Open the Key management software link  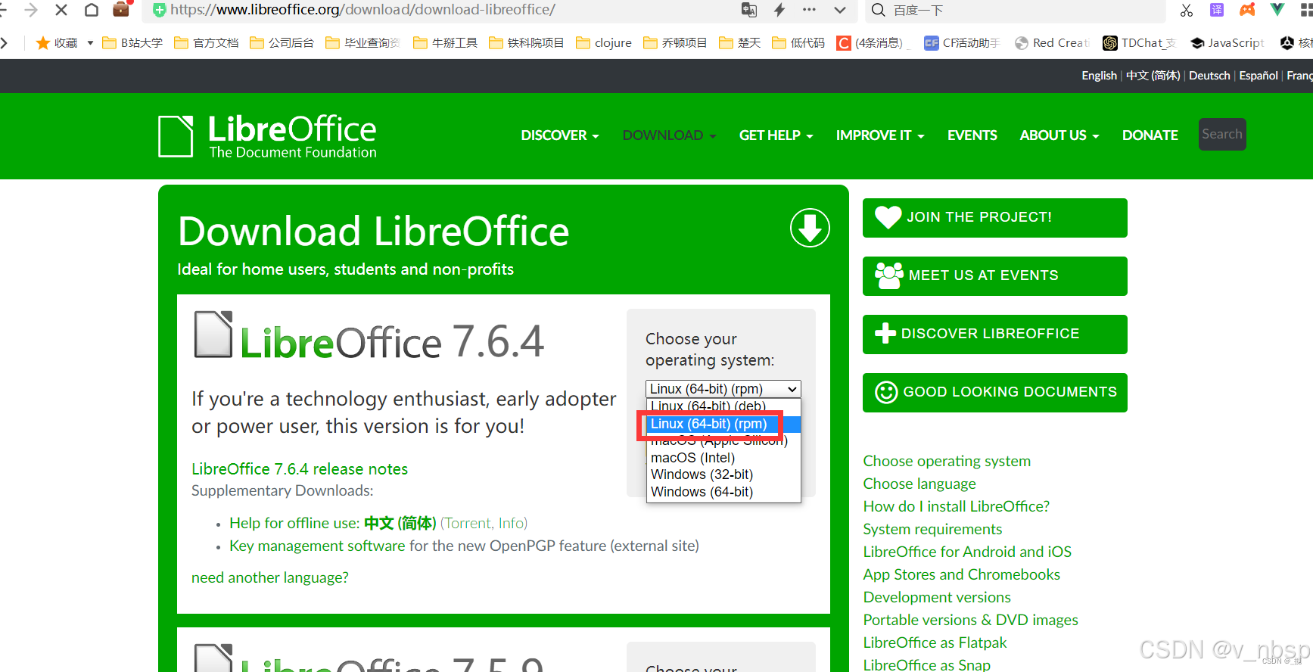tap(317, 546)
